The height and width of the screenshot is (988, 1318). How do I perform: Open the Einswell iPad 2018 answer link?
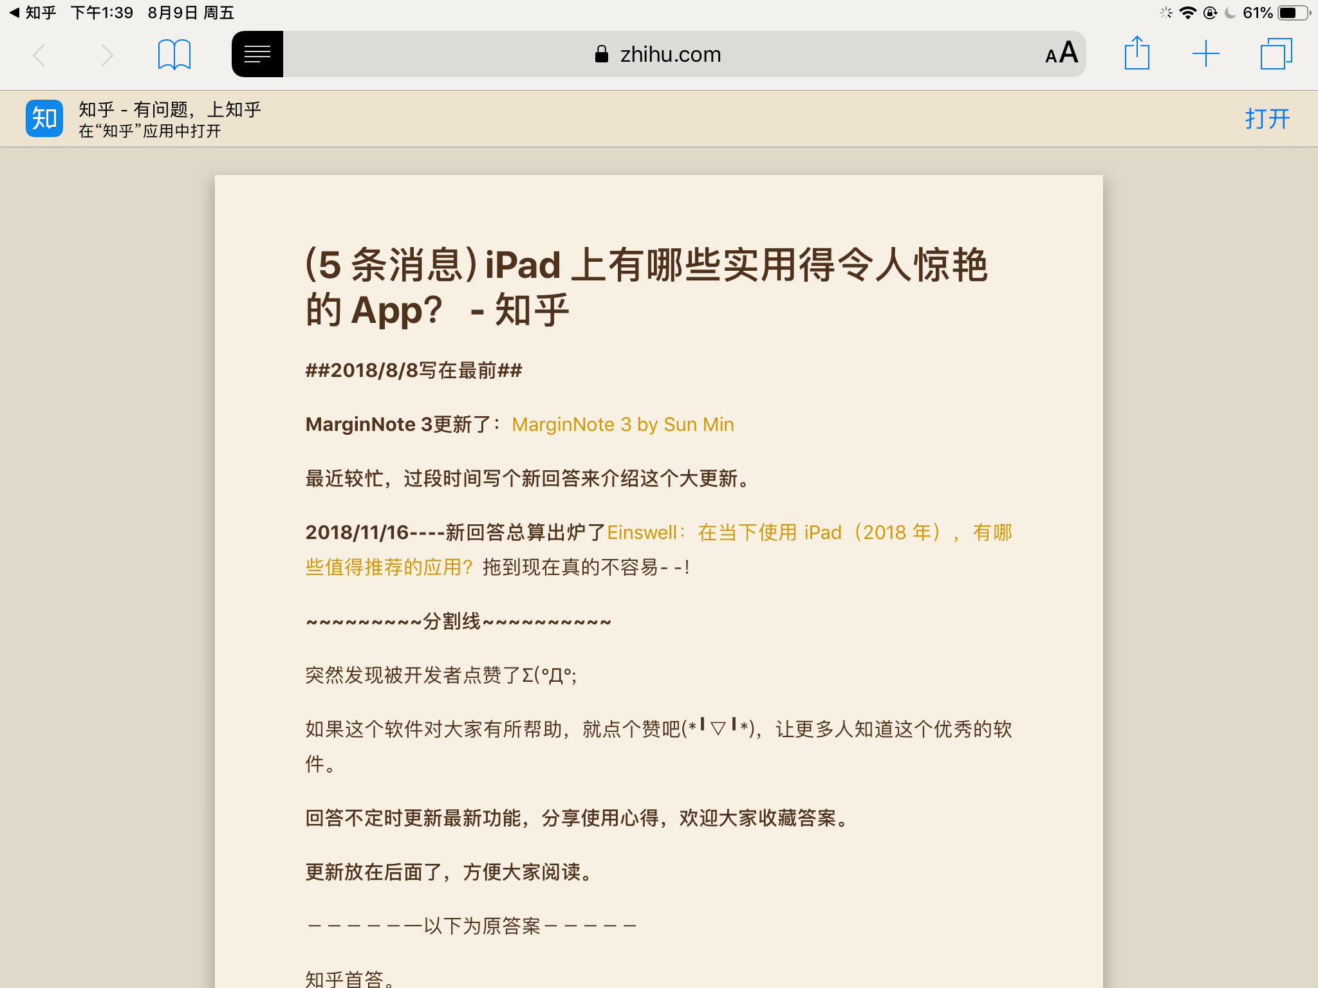pyautogui.click(x=658, y=550)
